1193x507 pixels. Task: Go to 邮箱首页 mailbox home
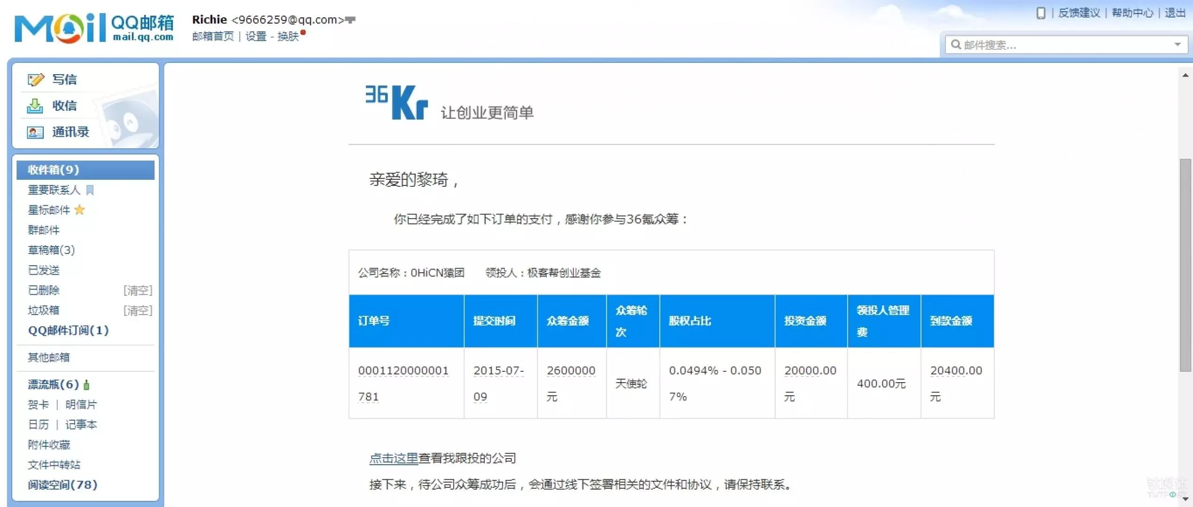point(213,36)
